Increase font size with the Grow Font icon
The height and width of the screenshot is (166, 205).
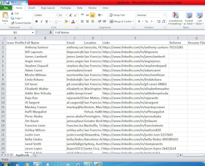pyautogui.click(x=71, y=15)
